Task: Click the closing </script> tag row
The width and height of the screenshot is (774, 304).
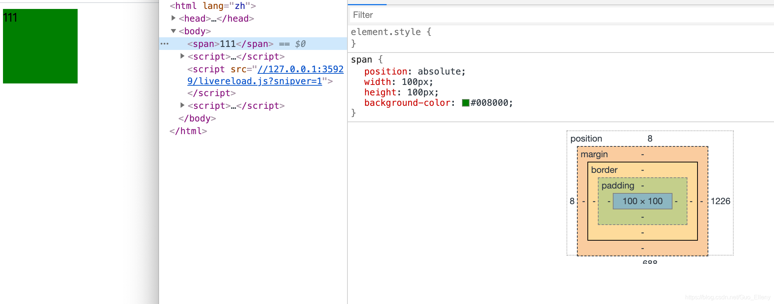Action: pyautogui.click(x=211, y=93)
